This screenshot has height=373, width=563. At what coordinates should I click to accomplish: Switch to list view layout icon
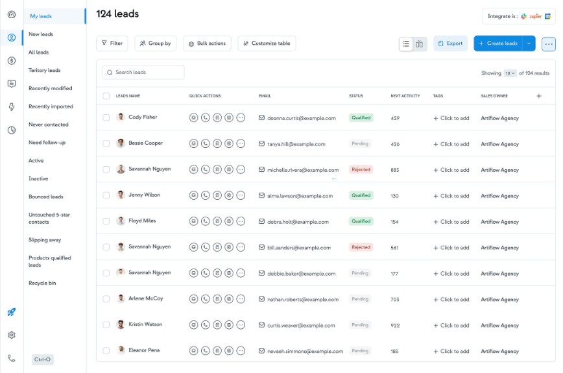point(406,44)
